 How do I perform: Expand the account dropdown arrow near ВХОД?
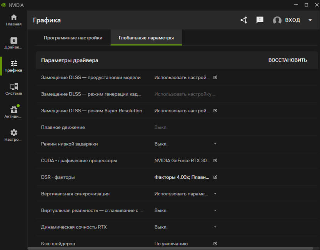(x=310, y=20)
